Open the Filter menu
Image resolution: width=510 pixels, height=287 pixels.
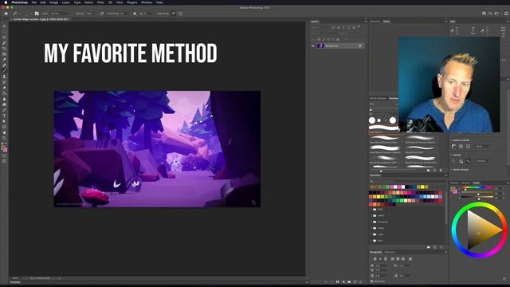click(100, 2)
